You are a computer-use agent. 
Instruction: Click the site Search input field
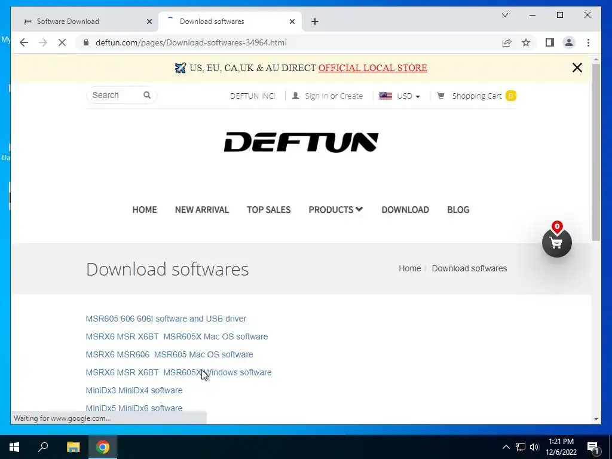(115, 95)
